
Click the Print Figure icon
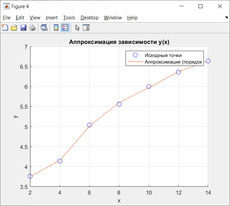[32, 28]
